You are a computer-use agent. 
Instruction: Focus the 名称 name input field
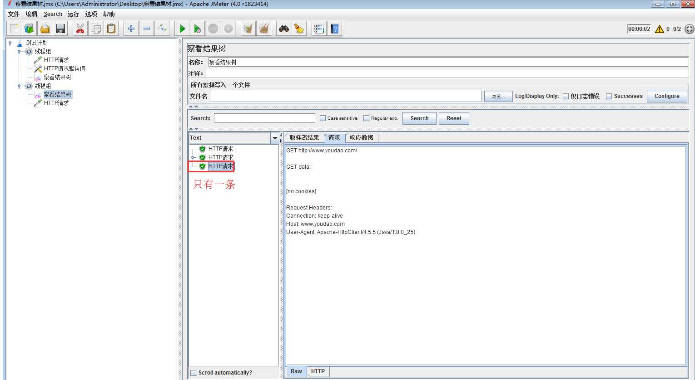point(448,62)
